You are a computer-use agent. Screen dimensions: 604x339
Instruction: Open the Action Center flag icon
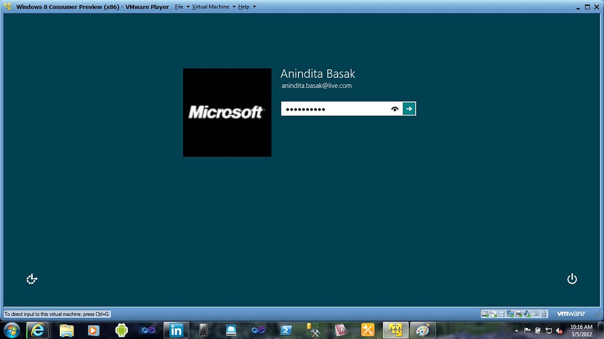click(x=527, y=330)
